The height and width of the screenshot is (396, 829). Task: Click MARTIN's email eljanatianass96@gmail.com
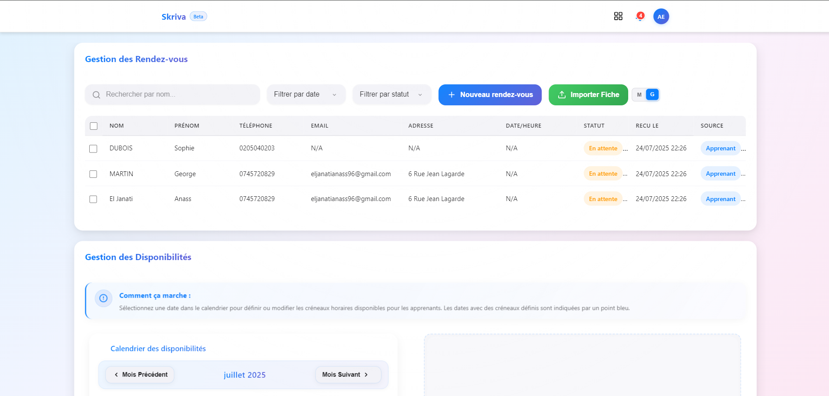[351, 174]
